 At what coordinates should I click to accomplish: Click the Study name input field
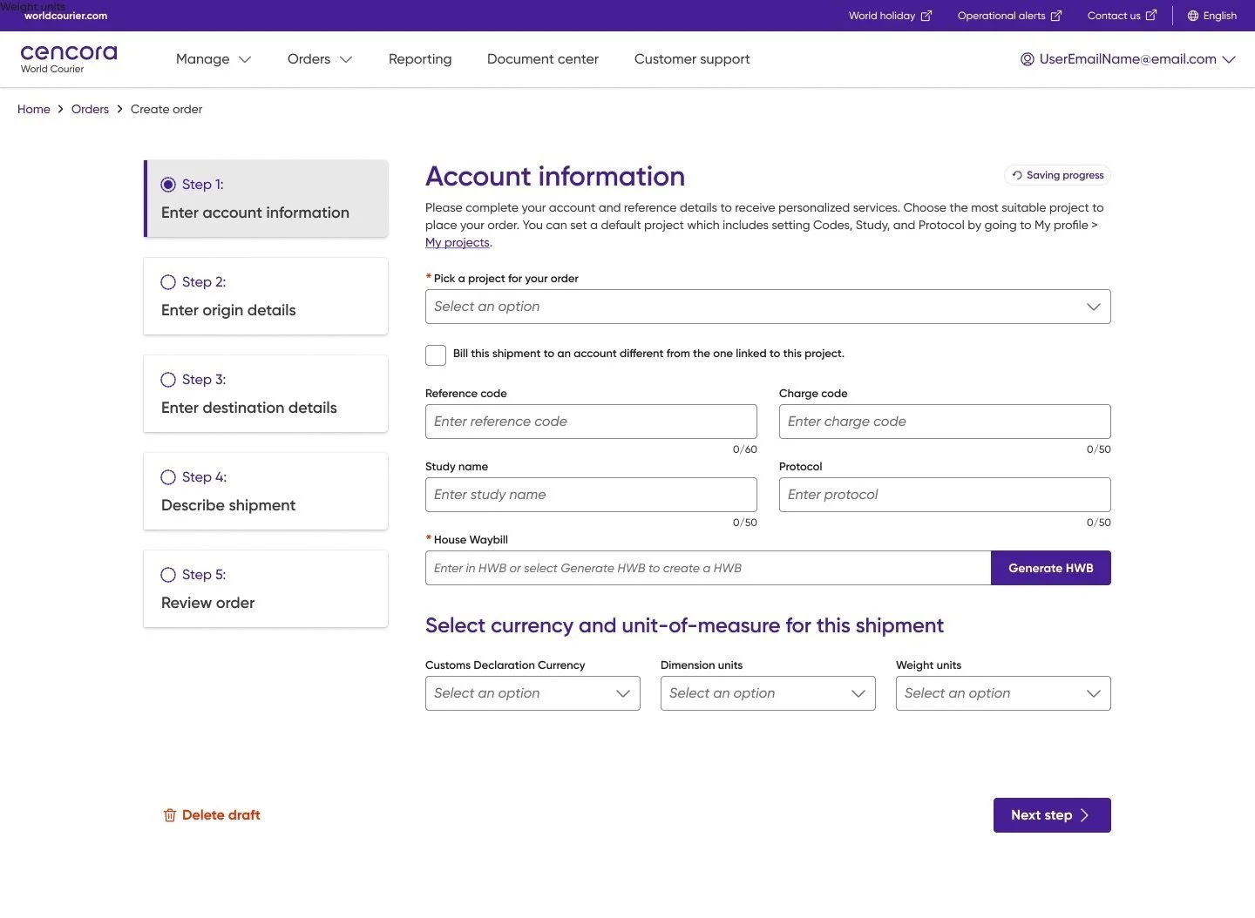[x=591, y=495]
